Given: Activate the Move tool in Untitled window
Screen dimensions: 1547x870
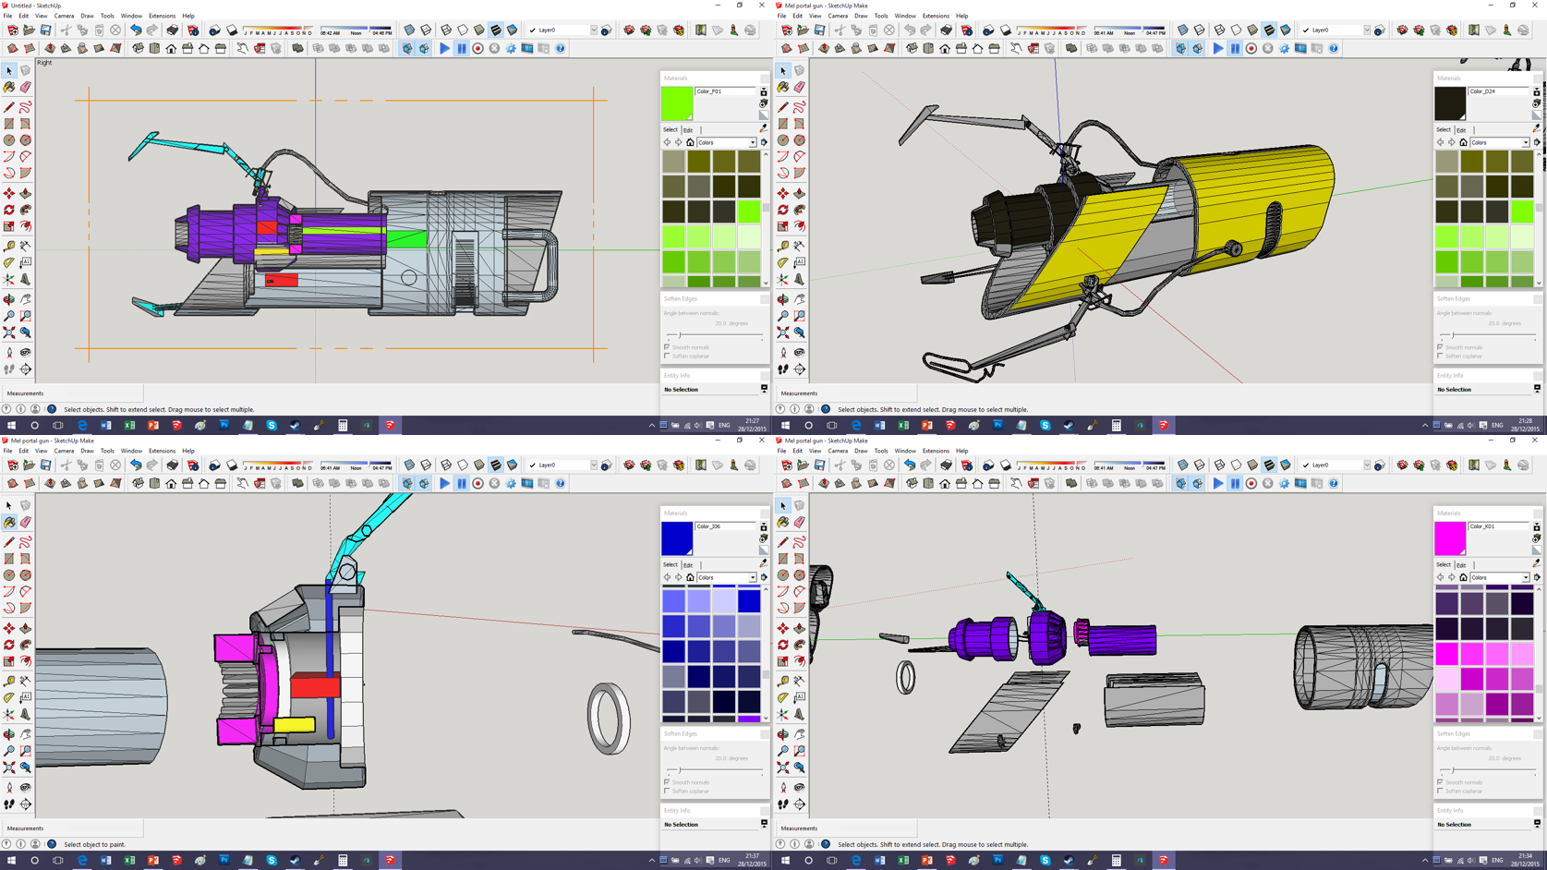Looking at the screenshot, I should pos(9,193).
